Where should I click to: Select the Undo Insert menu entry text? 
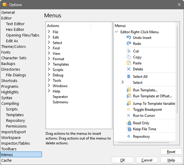[142, 38]
